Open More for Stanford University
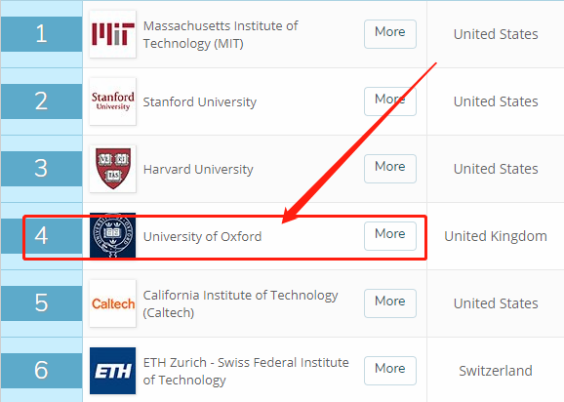Viewport: 564px width, 402px height. pos(390,101)
